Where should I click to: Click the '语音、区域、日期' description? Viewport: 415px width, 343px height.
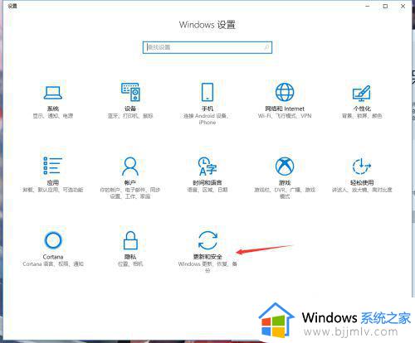click(207, 190)
